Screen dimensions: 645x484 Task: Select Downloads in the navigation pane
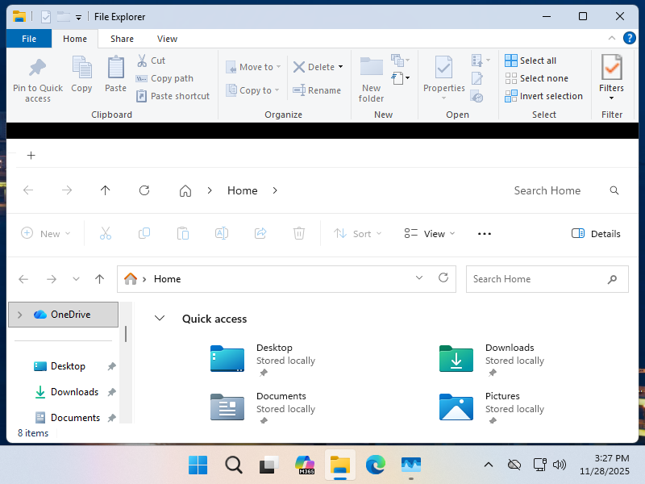(x=74, y=392)
